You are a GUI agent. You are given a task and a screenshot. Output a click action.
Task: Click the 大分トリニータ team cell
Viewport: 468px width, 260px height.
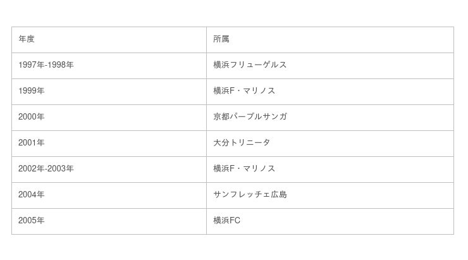242,143
